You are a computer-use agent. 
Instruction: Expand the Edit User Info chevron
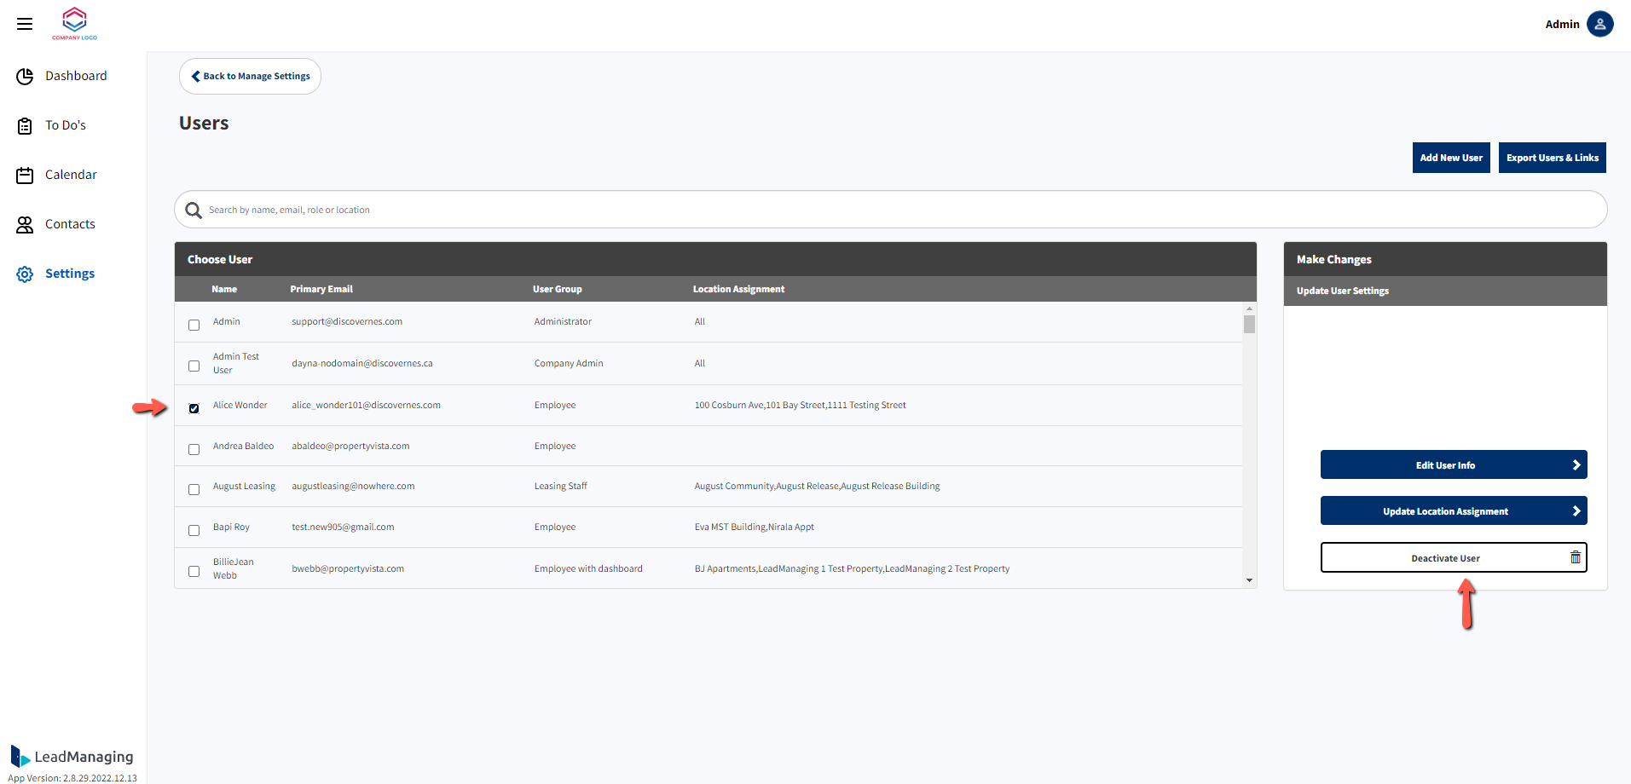pyautogui.click(x=1576, y=465)
